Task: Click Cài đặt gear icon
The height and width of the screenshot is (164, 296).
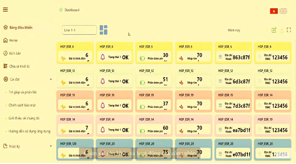Action: (x=6, y=79)
